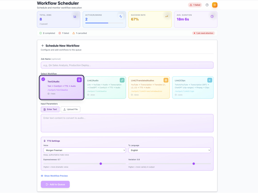Click the Active/Running progress bar
This screenshot has height=193, width=258.
tap(104, 23)
